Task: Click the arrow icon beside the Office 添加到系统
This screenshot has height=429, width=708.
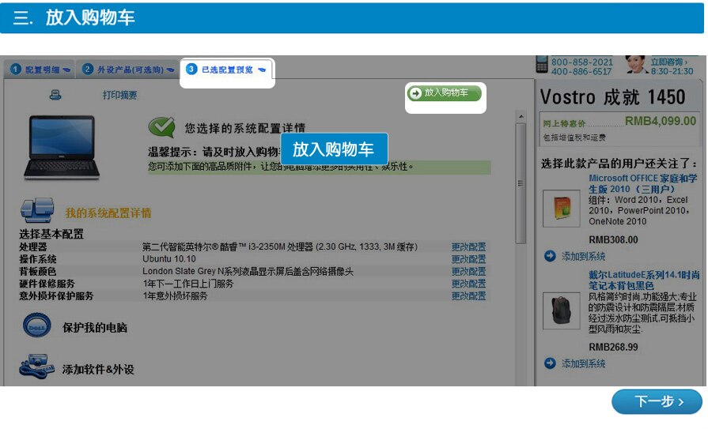Action: (x=550, y=256)
